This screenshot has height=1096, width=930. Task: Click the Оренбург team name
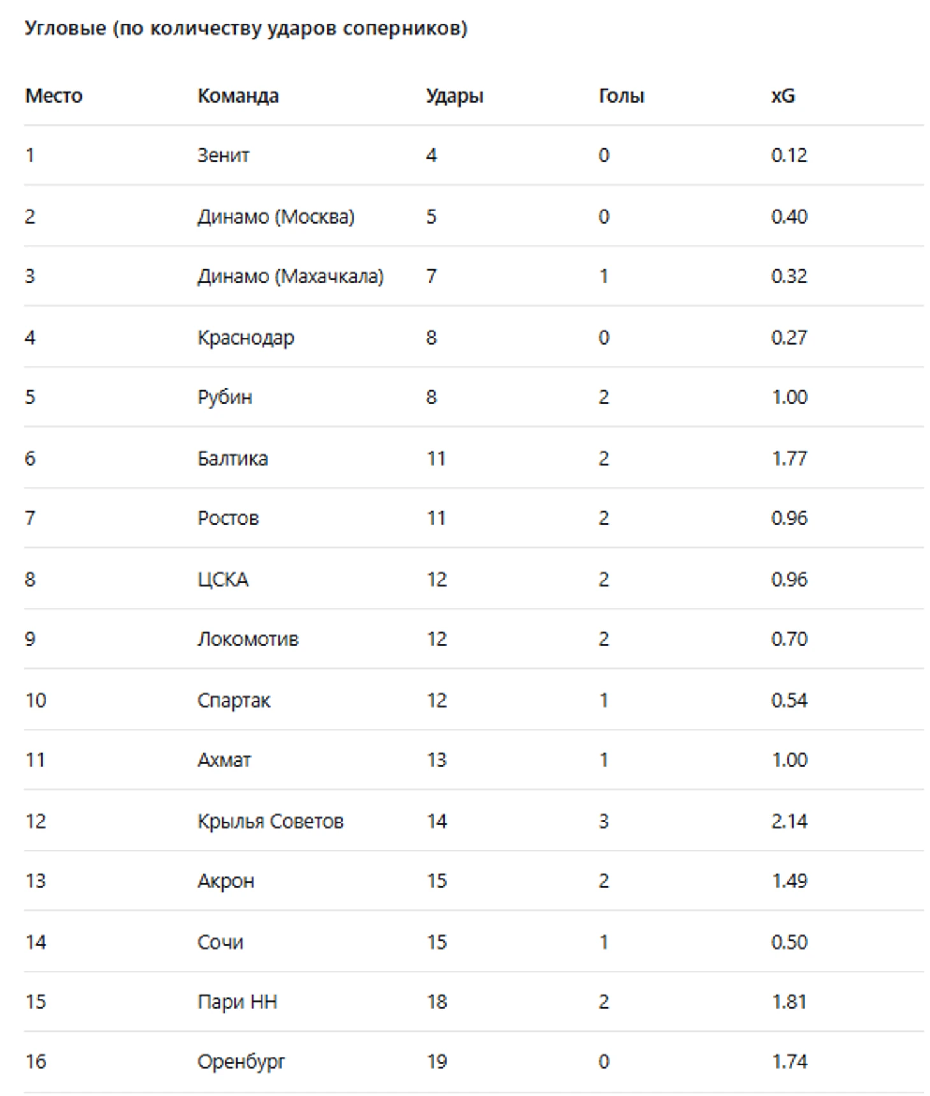pos(241,1062)
